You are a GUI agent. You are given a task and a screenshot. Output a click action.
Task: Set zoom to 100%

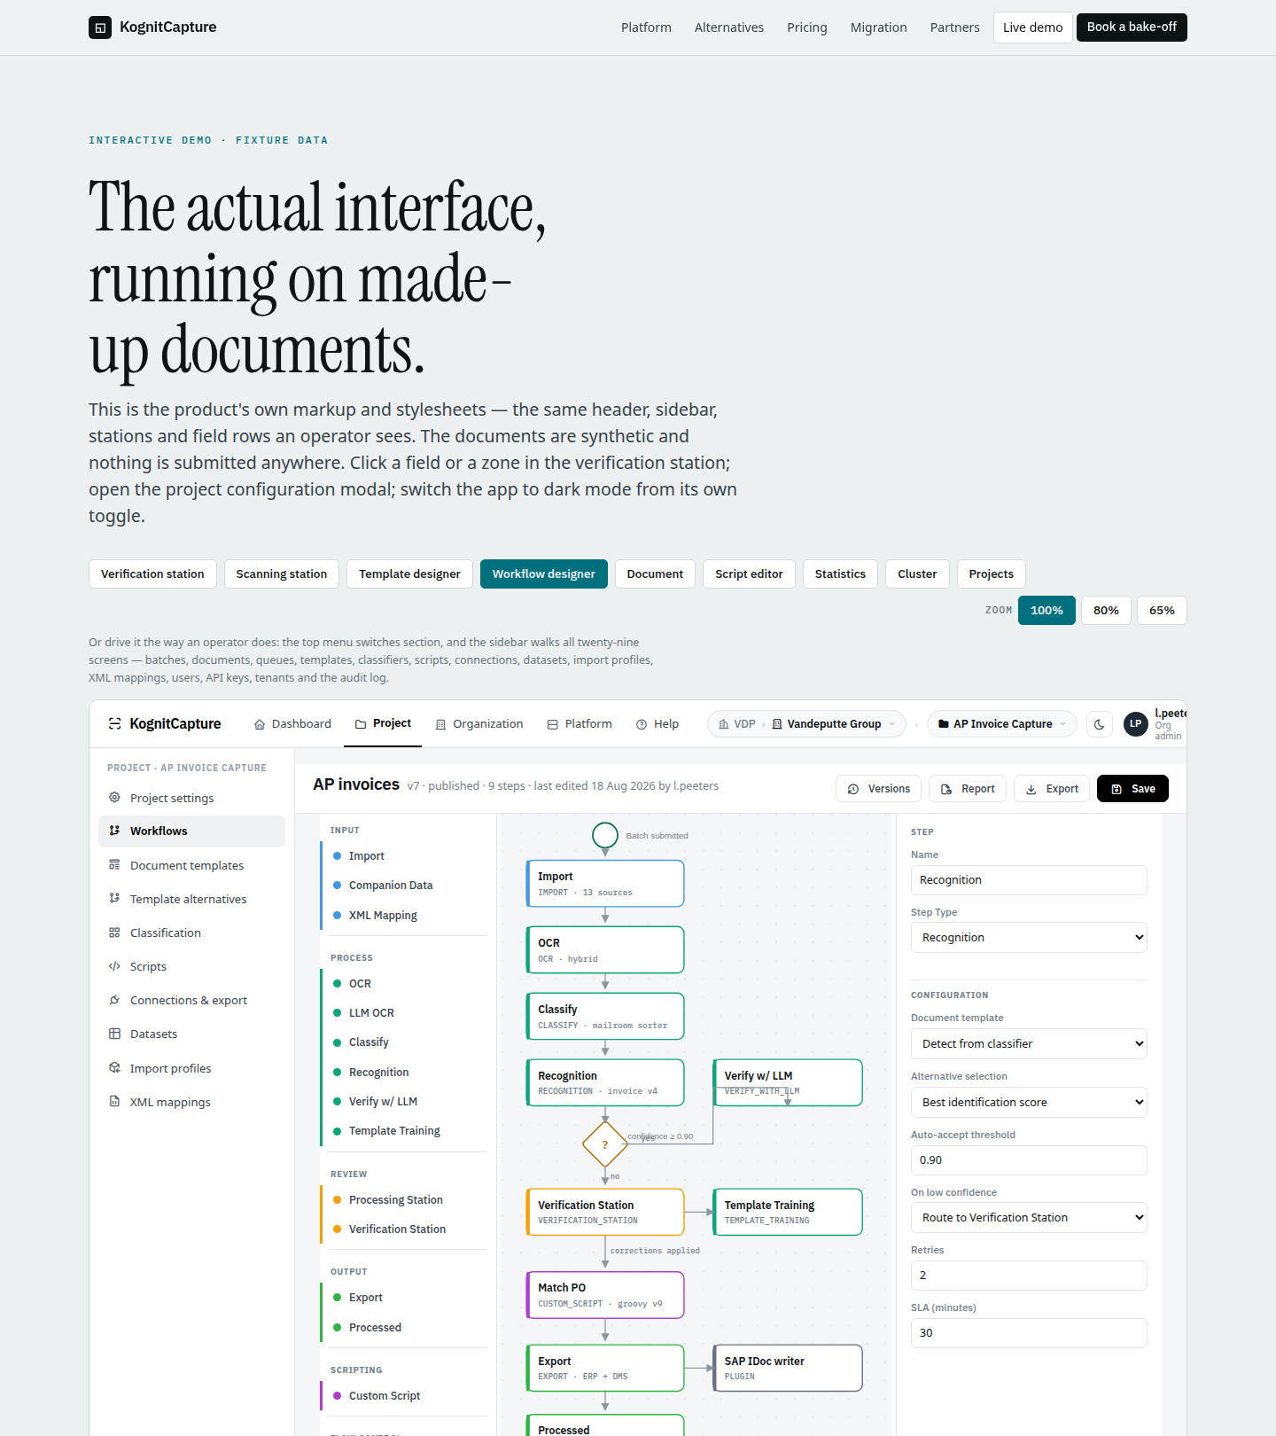[x=1046, y=611]
